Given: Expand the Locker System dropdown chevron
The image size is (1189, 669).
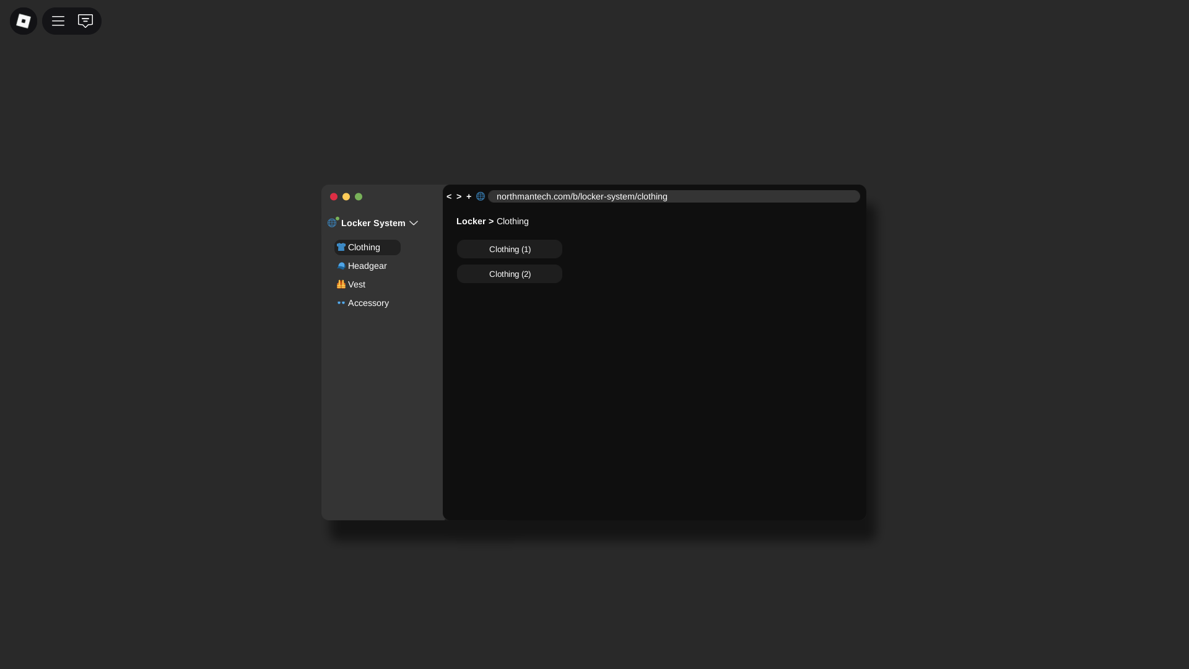Looking at the screenshot, I should (x=414, y=223).
